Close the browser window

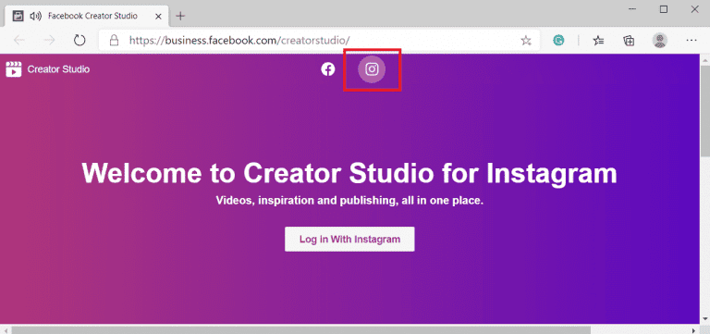coord(695,9)
